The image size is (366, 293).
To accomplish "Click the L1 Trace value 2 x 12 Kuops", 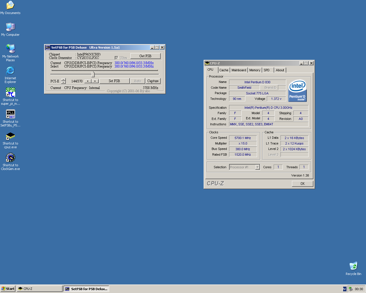I will click(294, 144).
